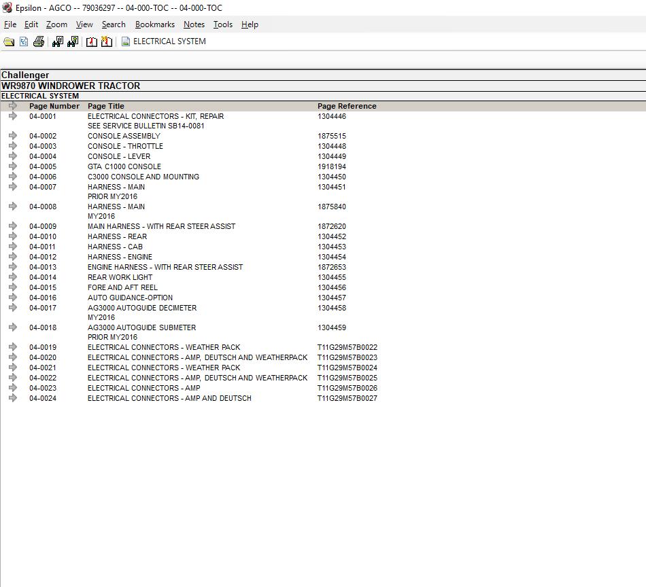Click the arrow icon for HARNESS - CAB
Screen dimensions: 646x587
pyautogui.click(x=13, y=246)
